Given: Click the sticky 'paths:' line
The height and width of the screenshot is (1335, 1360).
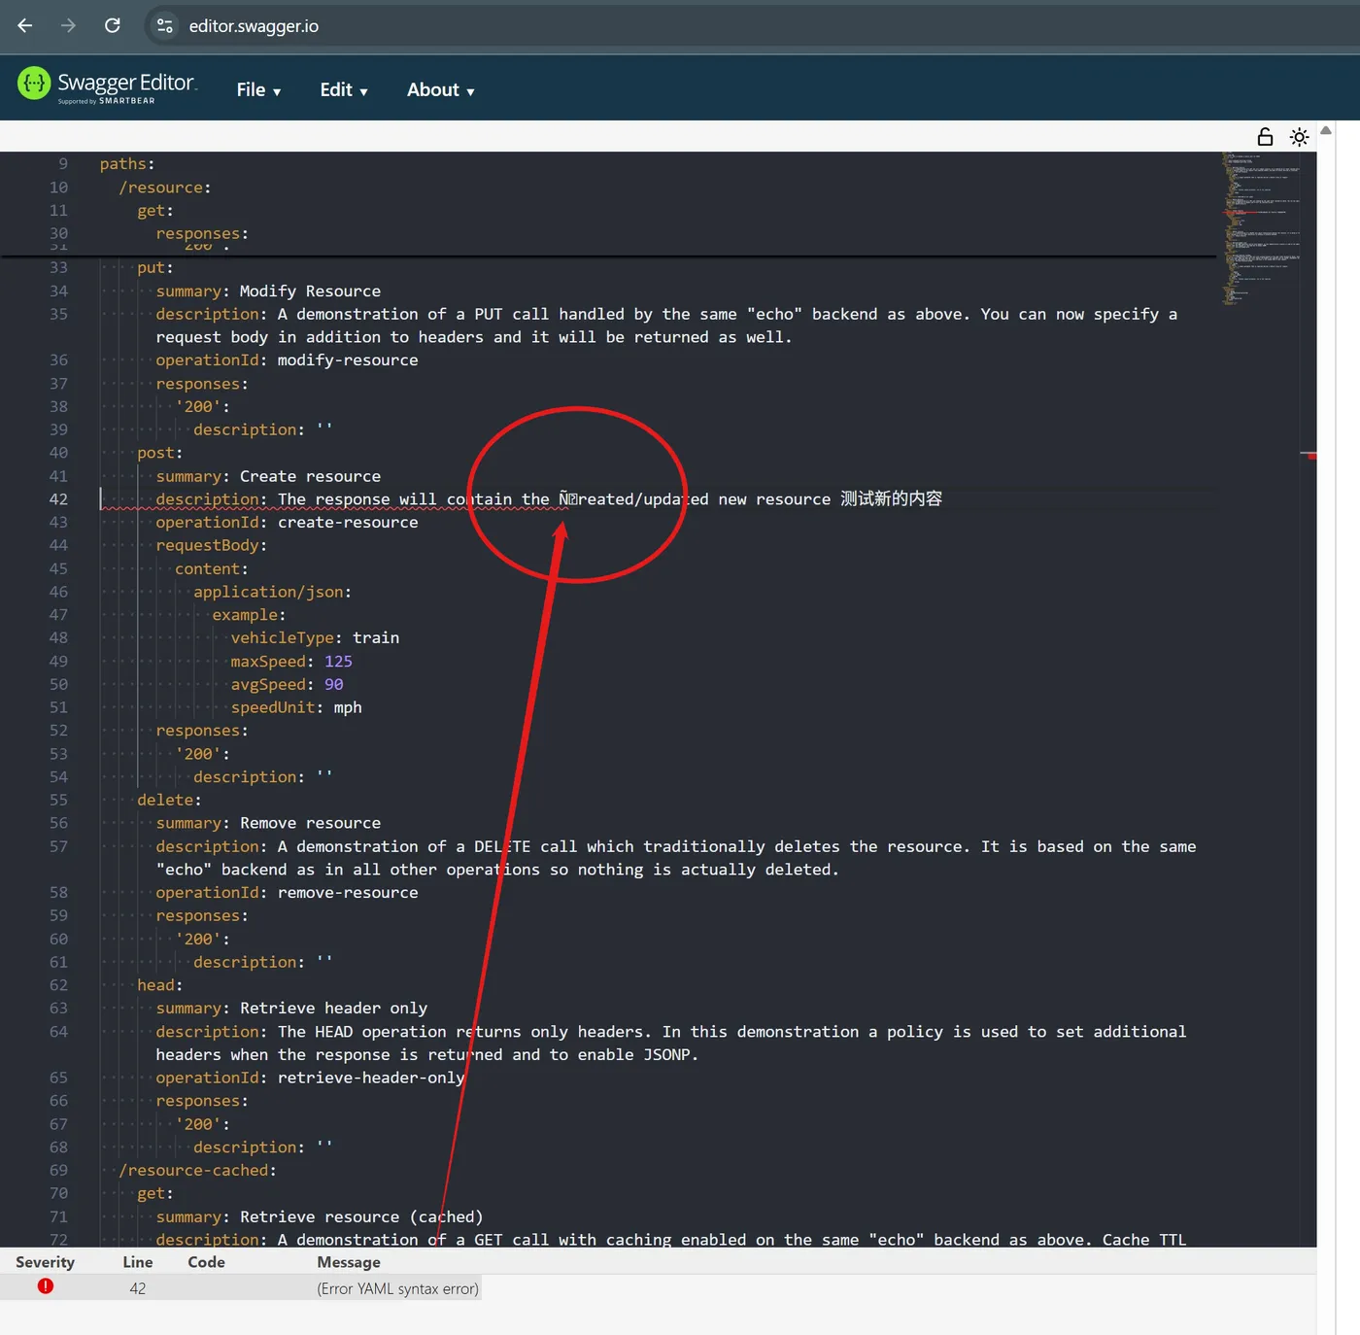Looking at the screenshot, I should (127, 164).
